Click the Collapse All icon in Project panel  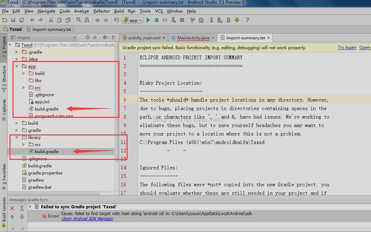tap(95, 37)
